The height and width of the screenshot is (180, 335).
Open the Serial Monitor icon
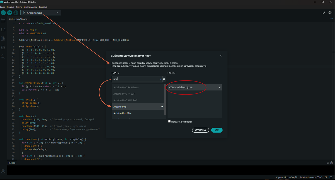[x=330, y=13]
